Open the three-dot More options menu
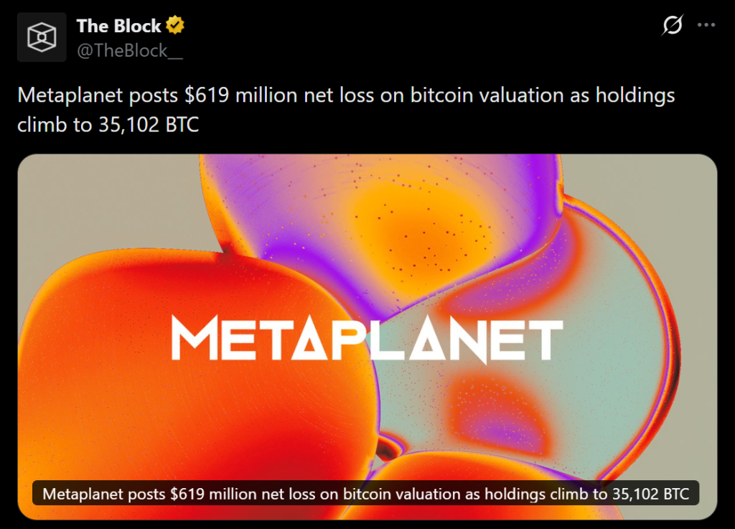 tap(706, 26)
